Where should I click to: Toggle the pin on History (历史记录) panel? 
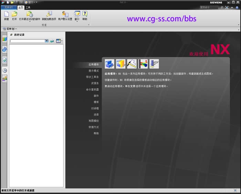[x=11, y=35]
